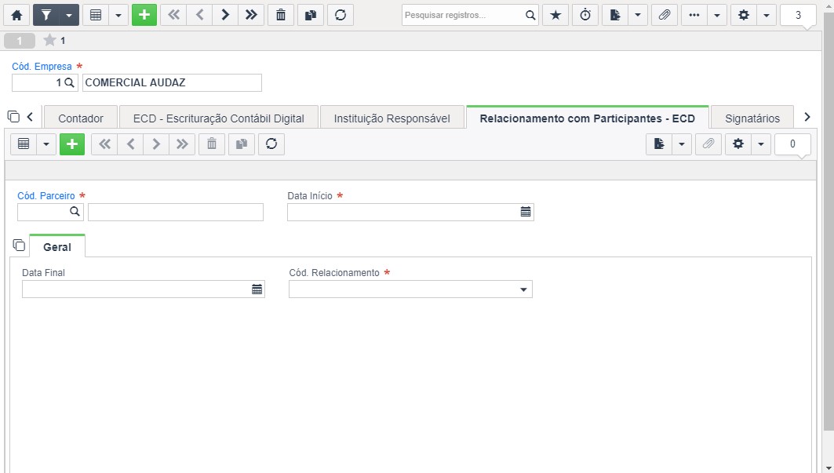The height and width of the screenshot is (473, 834).
Task: Click top export file icon
Action: (615, 15)
